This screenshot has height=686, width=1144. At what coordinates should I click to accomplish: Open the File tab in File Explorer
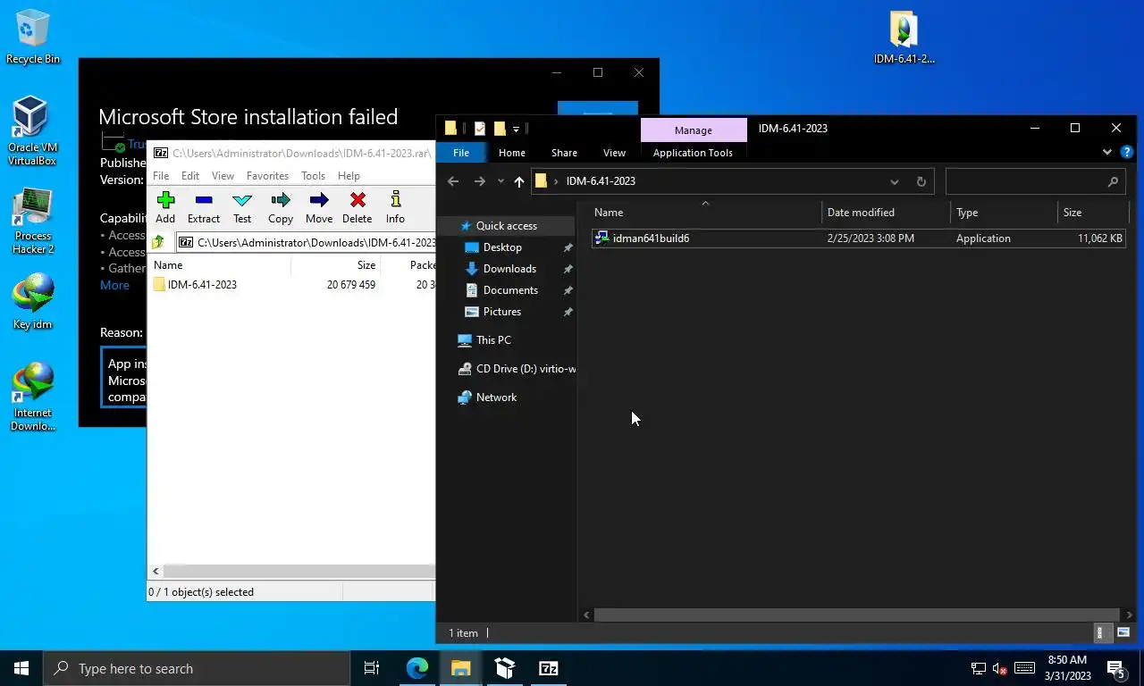point(460,153)
